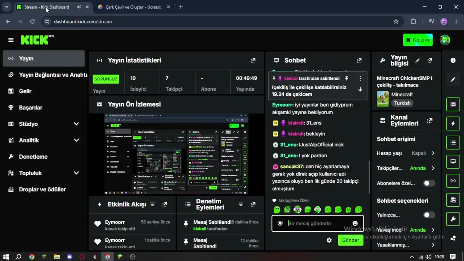Open Discord from the taskbar
Screen dimensions: 464x261
coord(70,257)
